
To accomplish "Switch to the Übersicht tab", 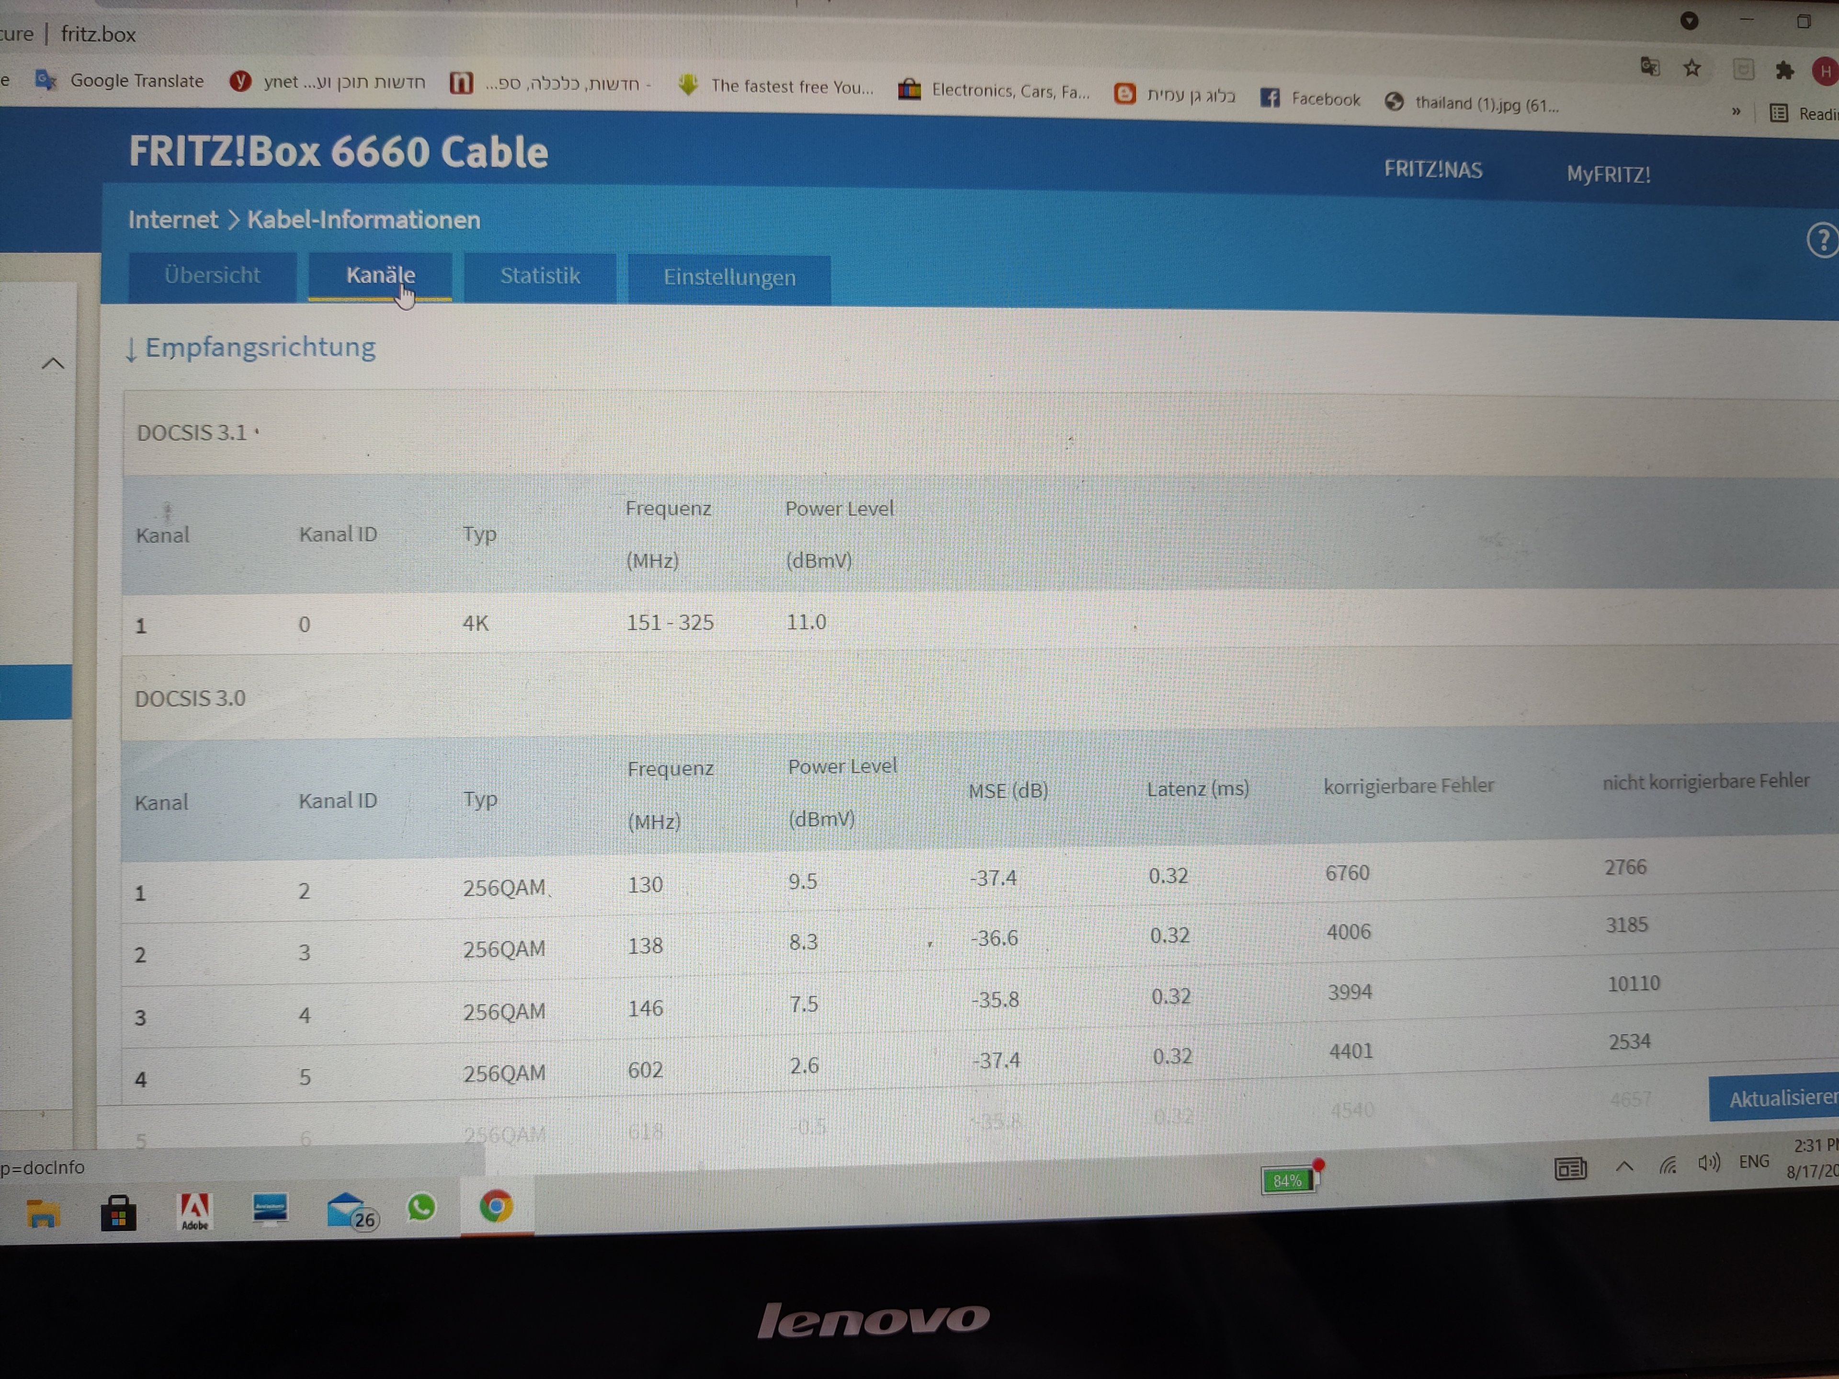I will pyautogui.click(x=212, y=275).
